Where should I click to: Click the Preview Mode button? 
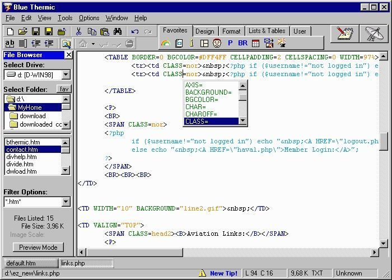tap(38, 248)
